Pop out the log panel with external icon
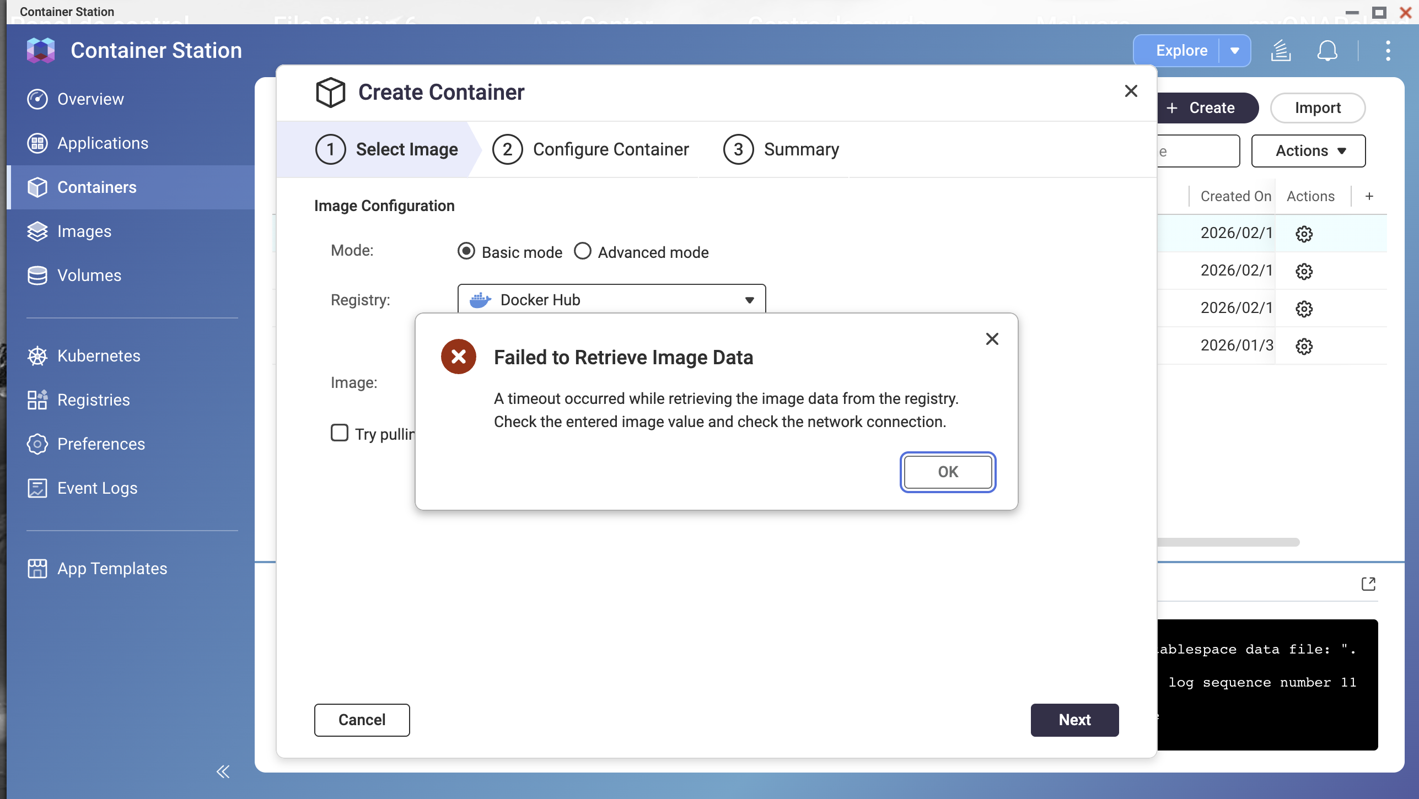The image size is (1419, 799). pos(1368,584)
